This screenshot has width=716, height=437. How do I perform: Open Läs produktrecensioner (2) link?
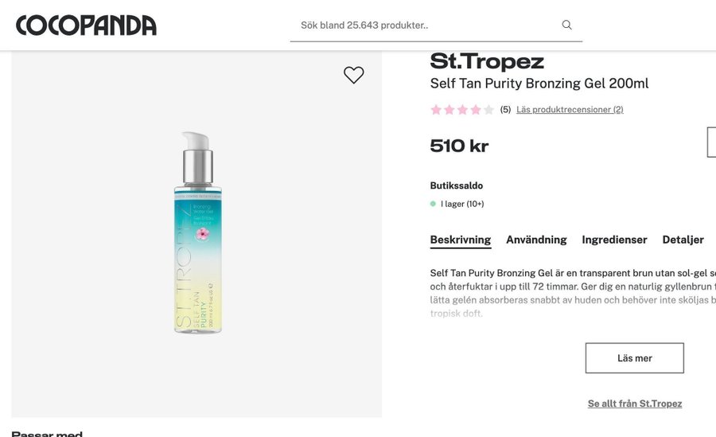(x=570, y=110)
